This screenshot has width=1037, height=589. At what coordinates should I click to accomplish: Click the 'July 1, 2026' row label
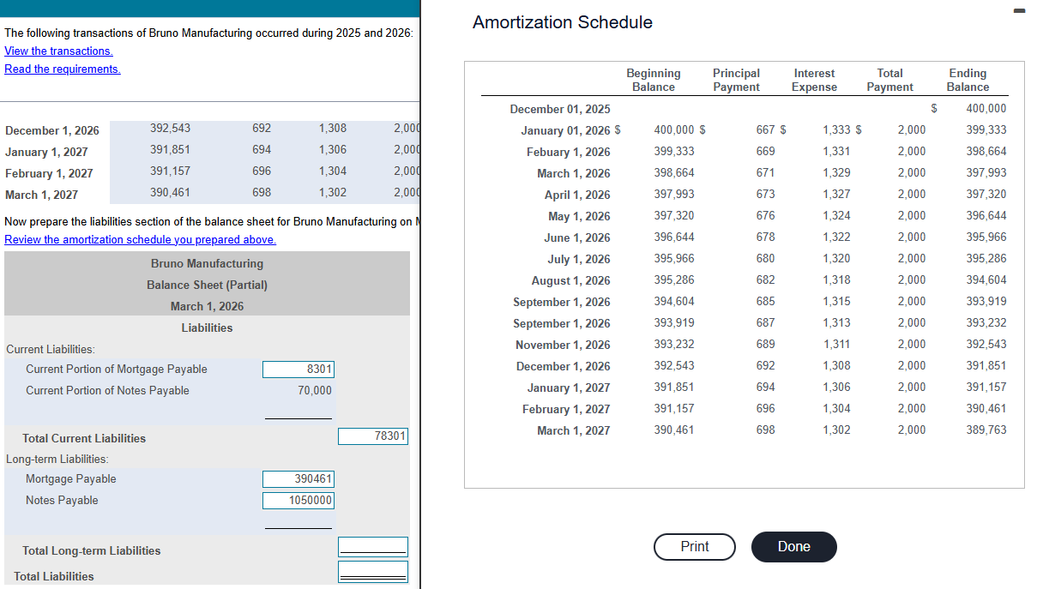click(x=579, y=259)
